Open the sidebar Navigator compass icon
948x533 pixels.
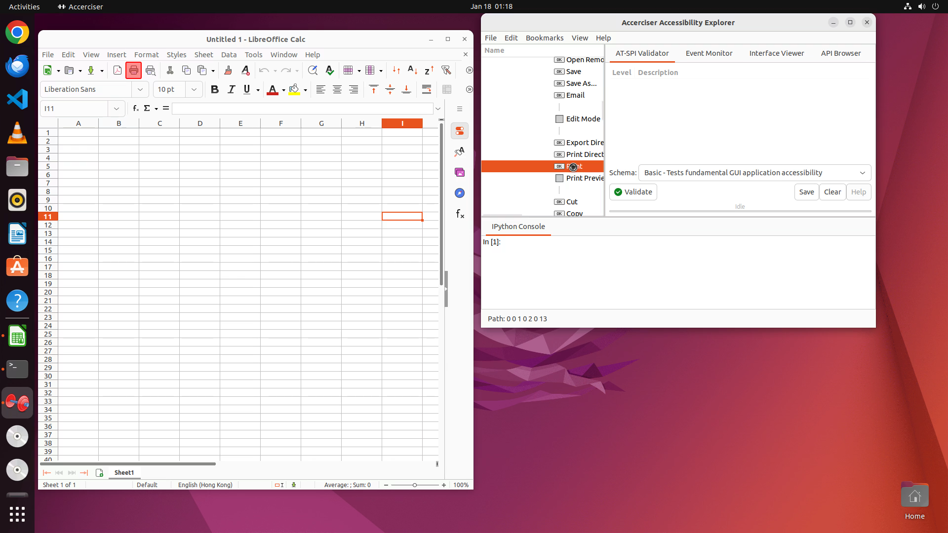460,193
